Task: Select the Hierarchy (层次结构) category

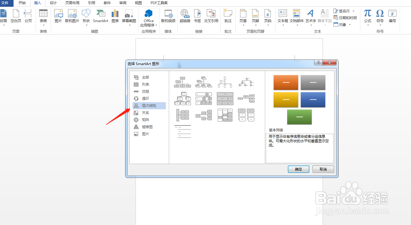Action: point(149,106)
